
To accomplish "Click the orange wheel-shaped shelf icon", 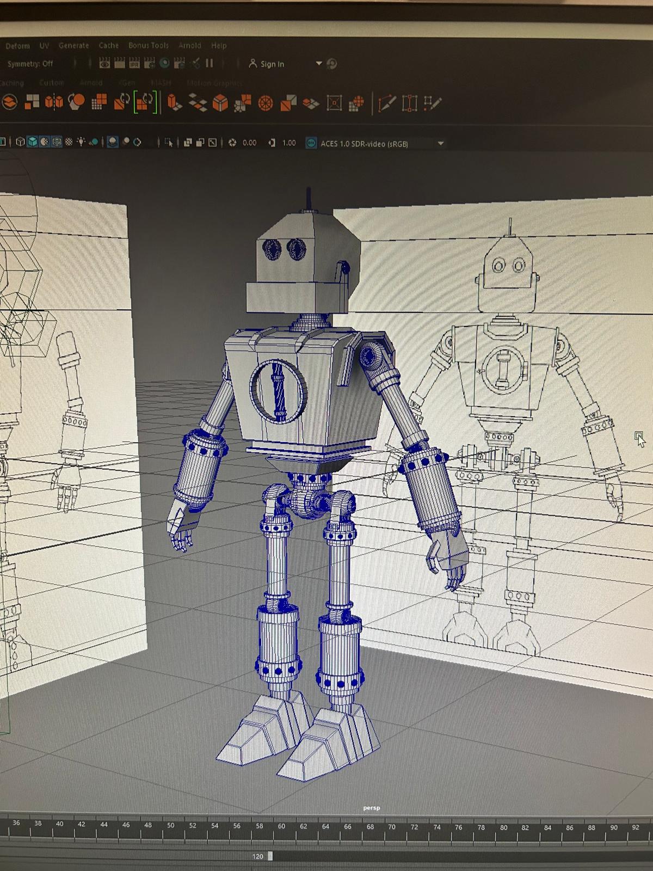I will 266,103.
